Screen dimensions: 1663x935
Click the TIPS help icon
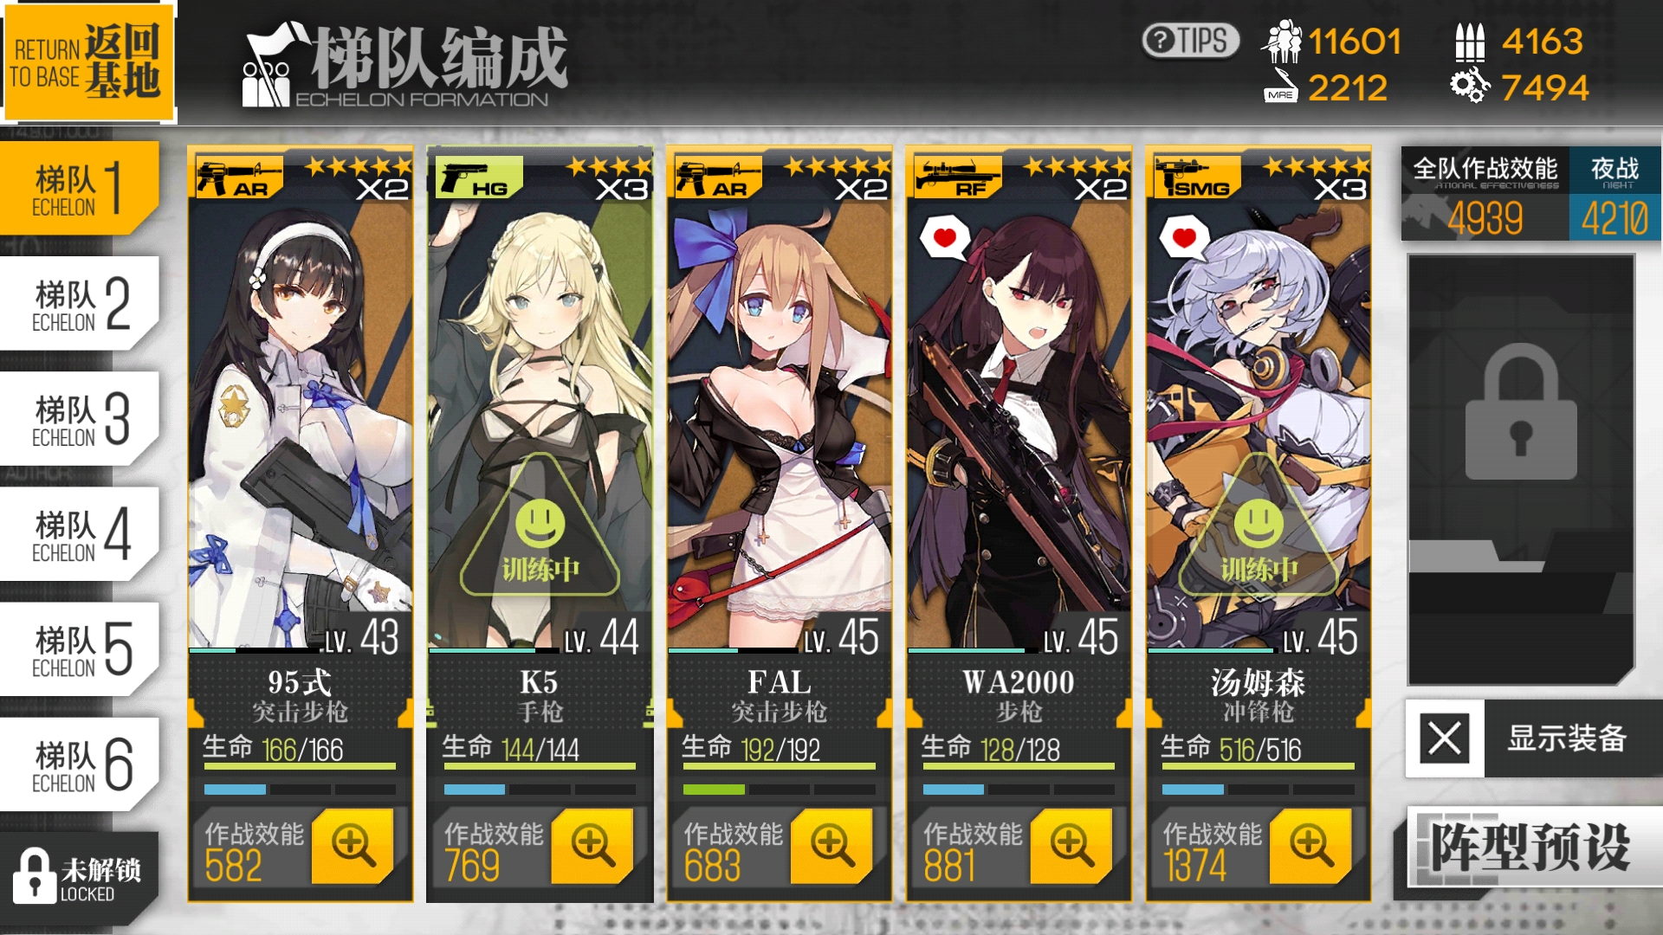click(x=1191, y=40)
